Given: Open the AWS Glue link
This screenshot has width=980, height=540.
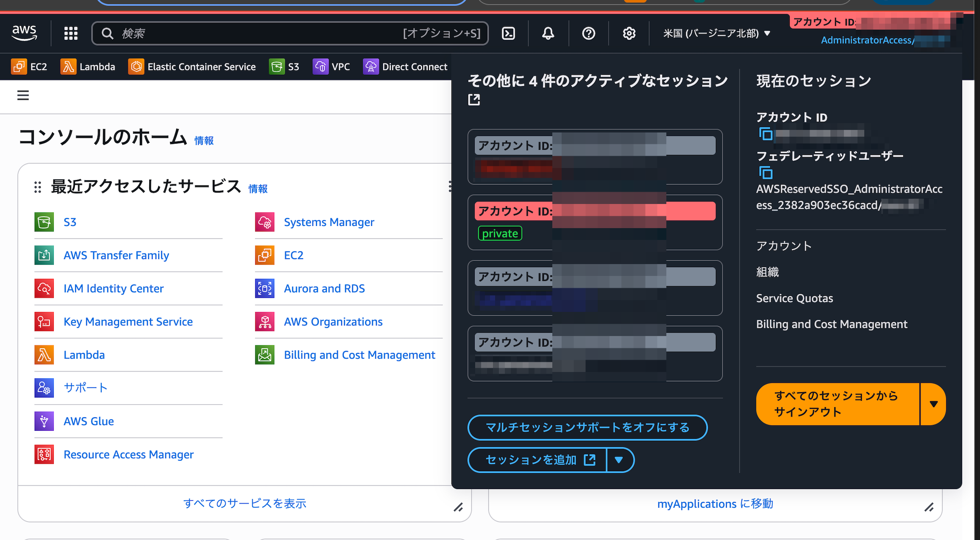Looking at the screenshot, I should [89, 422].
